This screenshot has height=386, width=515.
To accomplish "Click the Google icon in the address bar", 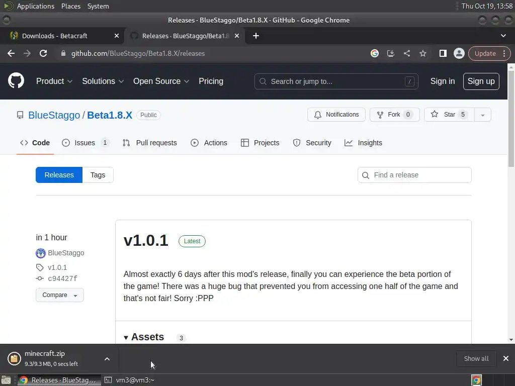I will [x=374, y=53].
